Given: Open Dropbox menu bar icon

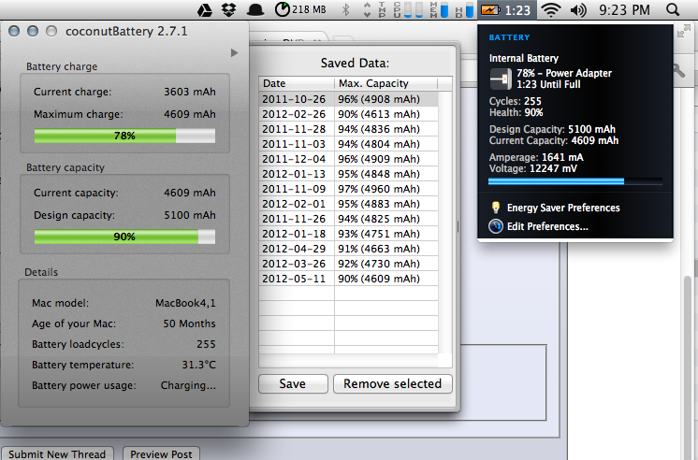Looking at the screenshot, I should [x=229, y=9].
